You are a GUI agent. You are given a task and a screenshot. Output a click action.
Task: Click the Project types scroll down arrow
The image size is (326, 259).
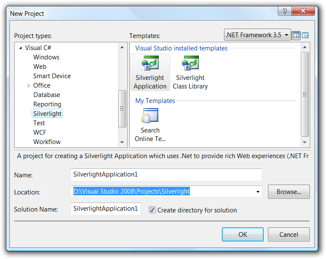122,142
